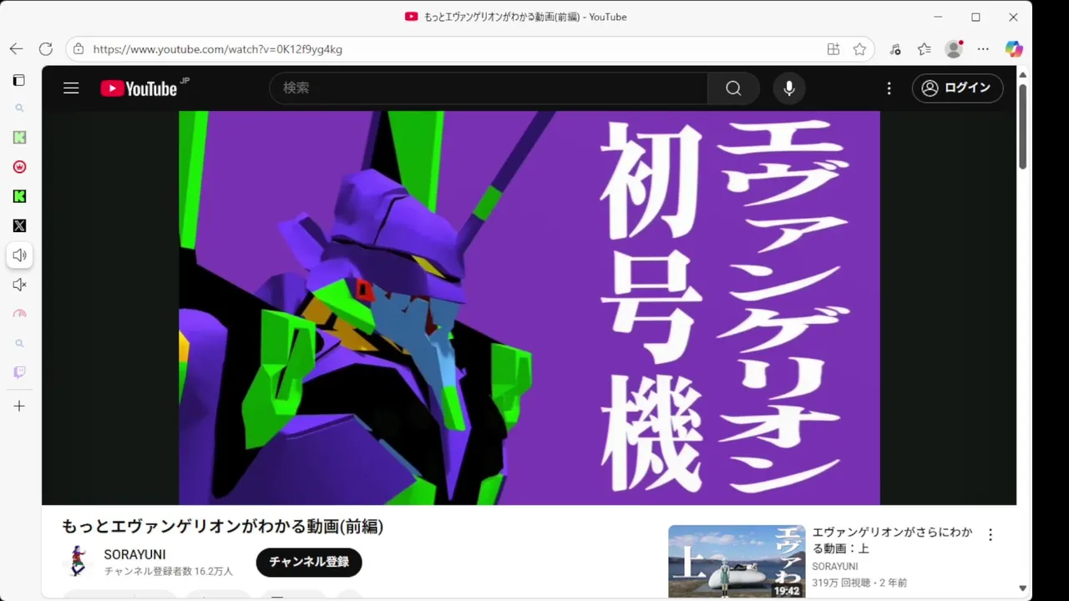Open recommended video thumbnail with 19:42 duration
The height and width of the screenshot is (601, 1069).
737,561
